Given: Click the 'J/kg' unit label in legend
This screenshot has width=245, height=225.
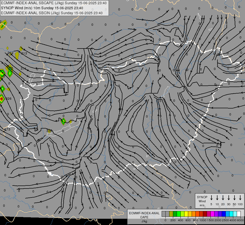Looking at the screenshot, I should click(x=144, y=221).
